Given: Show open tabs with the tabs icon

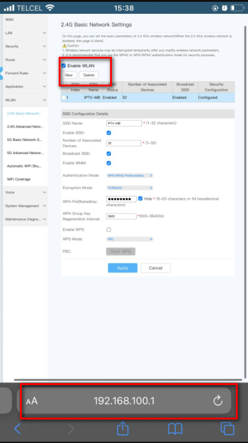Looking at the screenshot, I should (227, 428).
